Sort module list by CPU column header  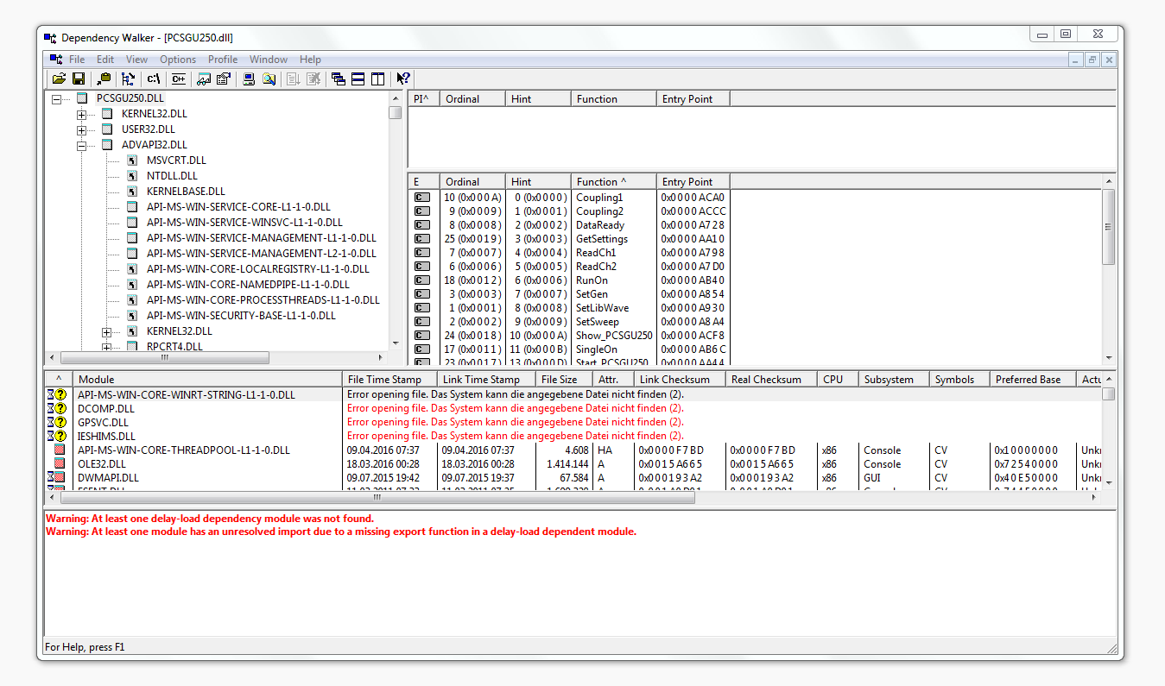click(x=838, y=380)
